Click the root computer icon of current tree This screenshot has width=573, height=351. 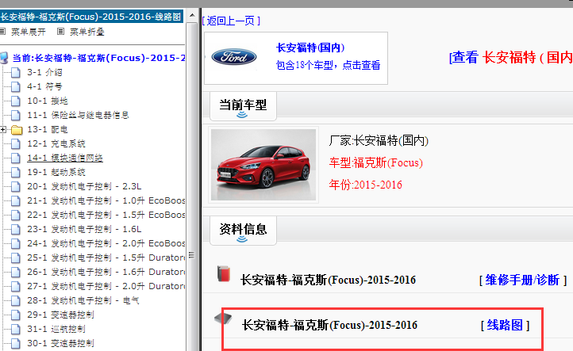4,58
